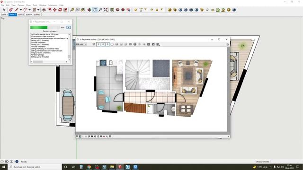Screen dimensions: 303x170
Task: Pick the Paint Bucket tool
Action: click(83, 9)
